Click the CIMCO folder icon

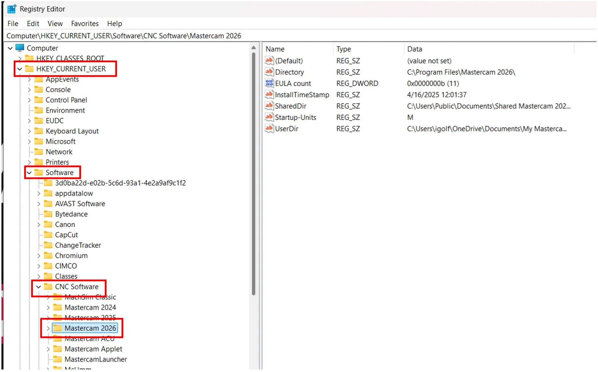(x=48, y=266)
